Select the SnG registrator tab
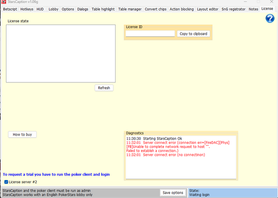Screen dimensions: 278x198 coord(234,9)
